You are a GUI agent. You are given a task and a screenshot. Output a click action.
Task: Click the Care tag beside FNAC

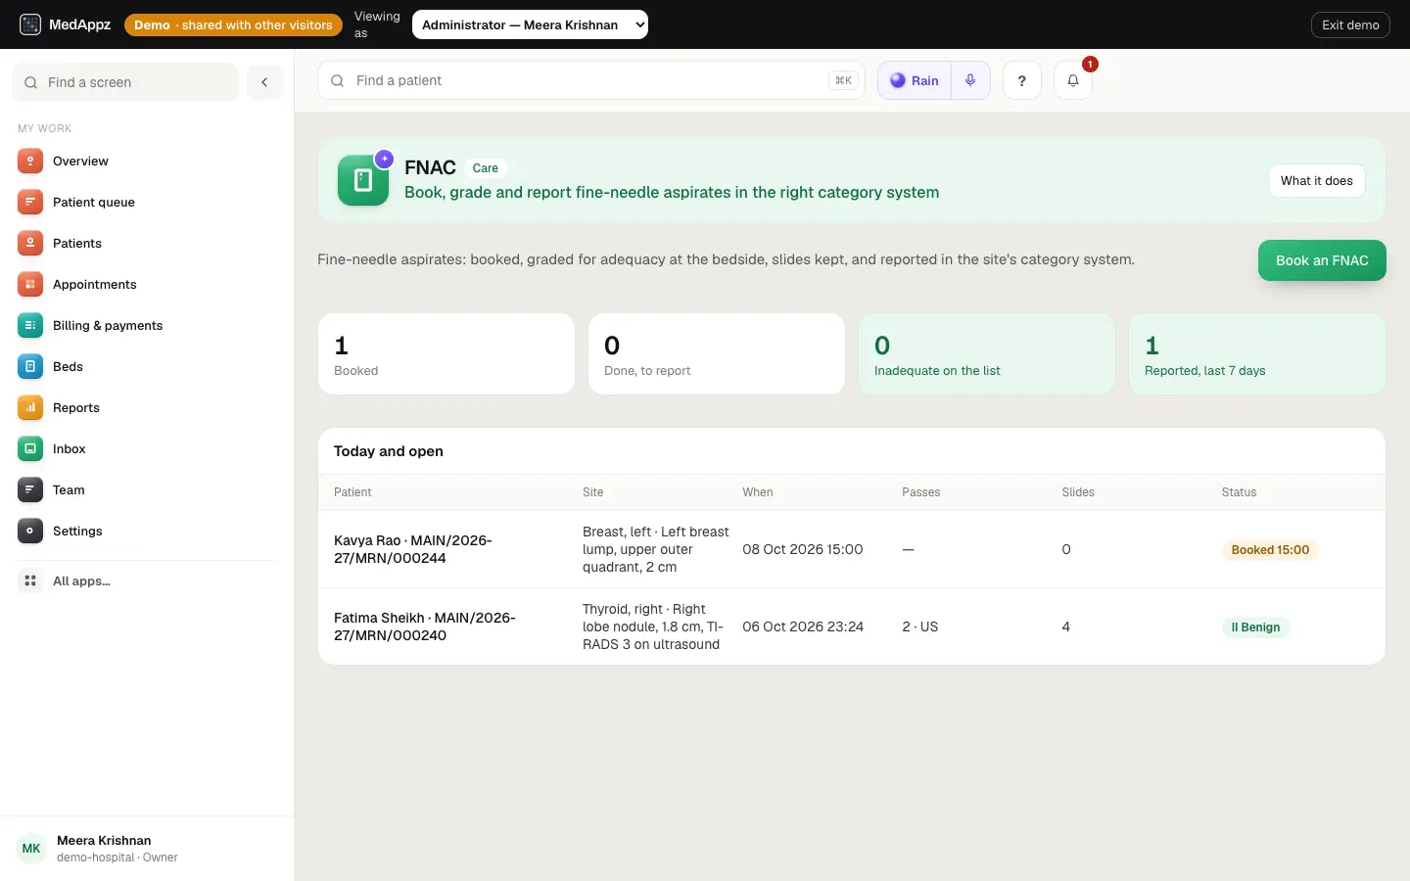coord(486,168)
